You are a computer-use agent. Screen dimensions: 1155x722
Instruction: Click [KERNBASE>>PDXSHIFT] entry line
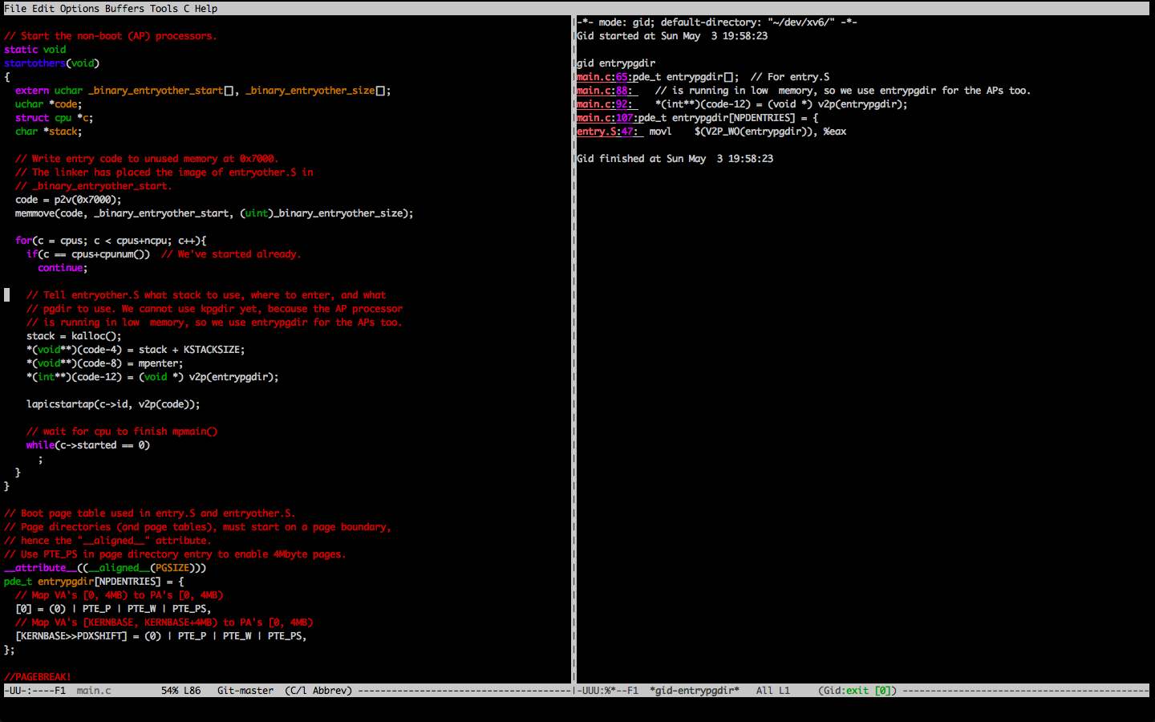point(161,636)
